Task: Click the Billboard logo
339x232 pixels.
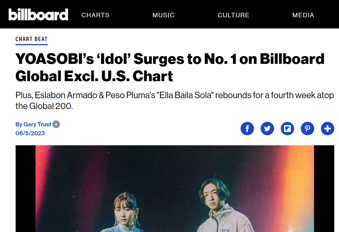Action: click(x=38, y=14)
